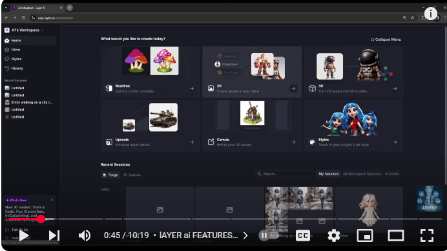Viewport: 447px width, 251px height.
Task: Play the video with the play button
Action: click(24, 235)
